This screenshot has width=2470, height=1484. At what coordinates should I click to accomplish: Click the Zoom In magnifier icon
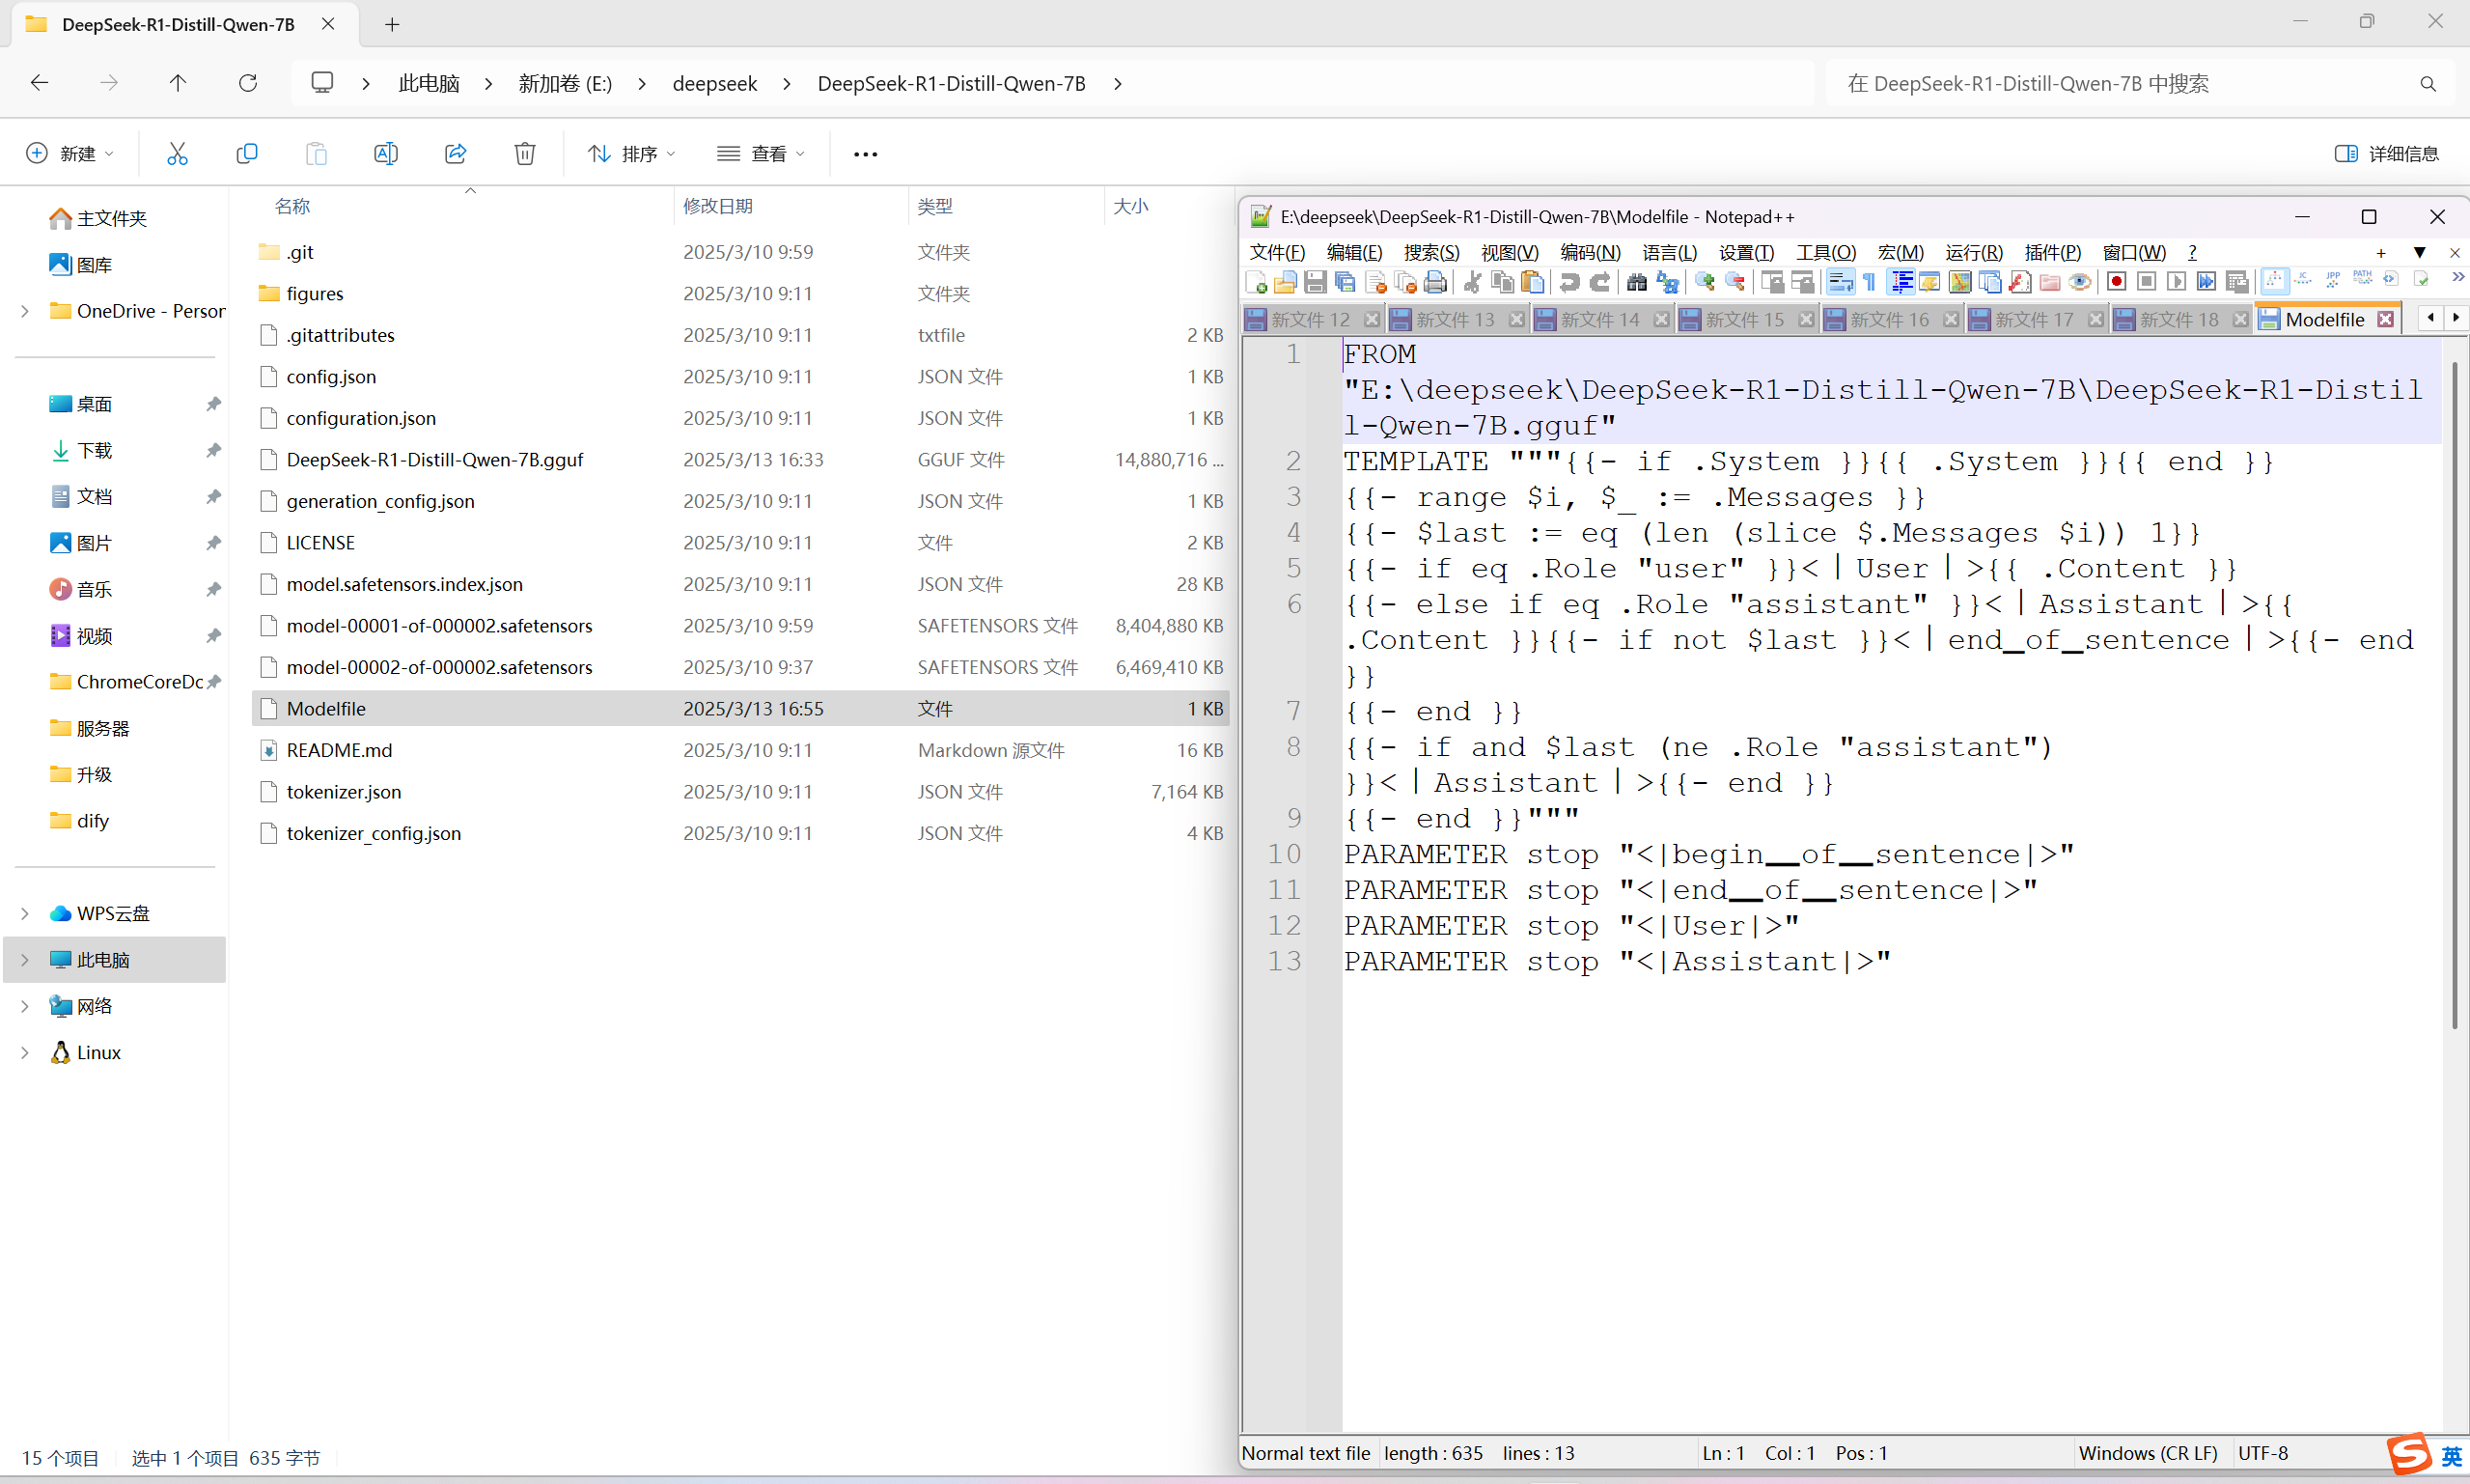[1706, 283]
